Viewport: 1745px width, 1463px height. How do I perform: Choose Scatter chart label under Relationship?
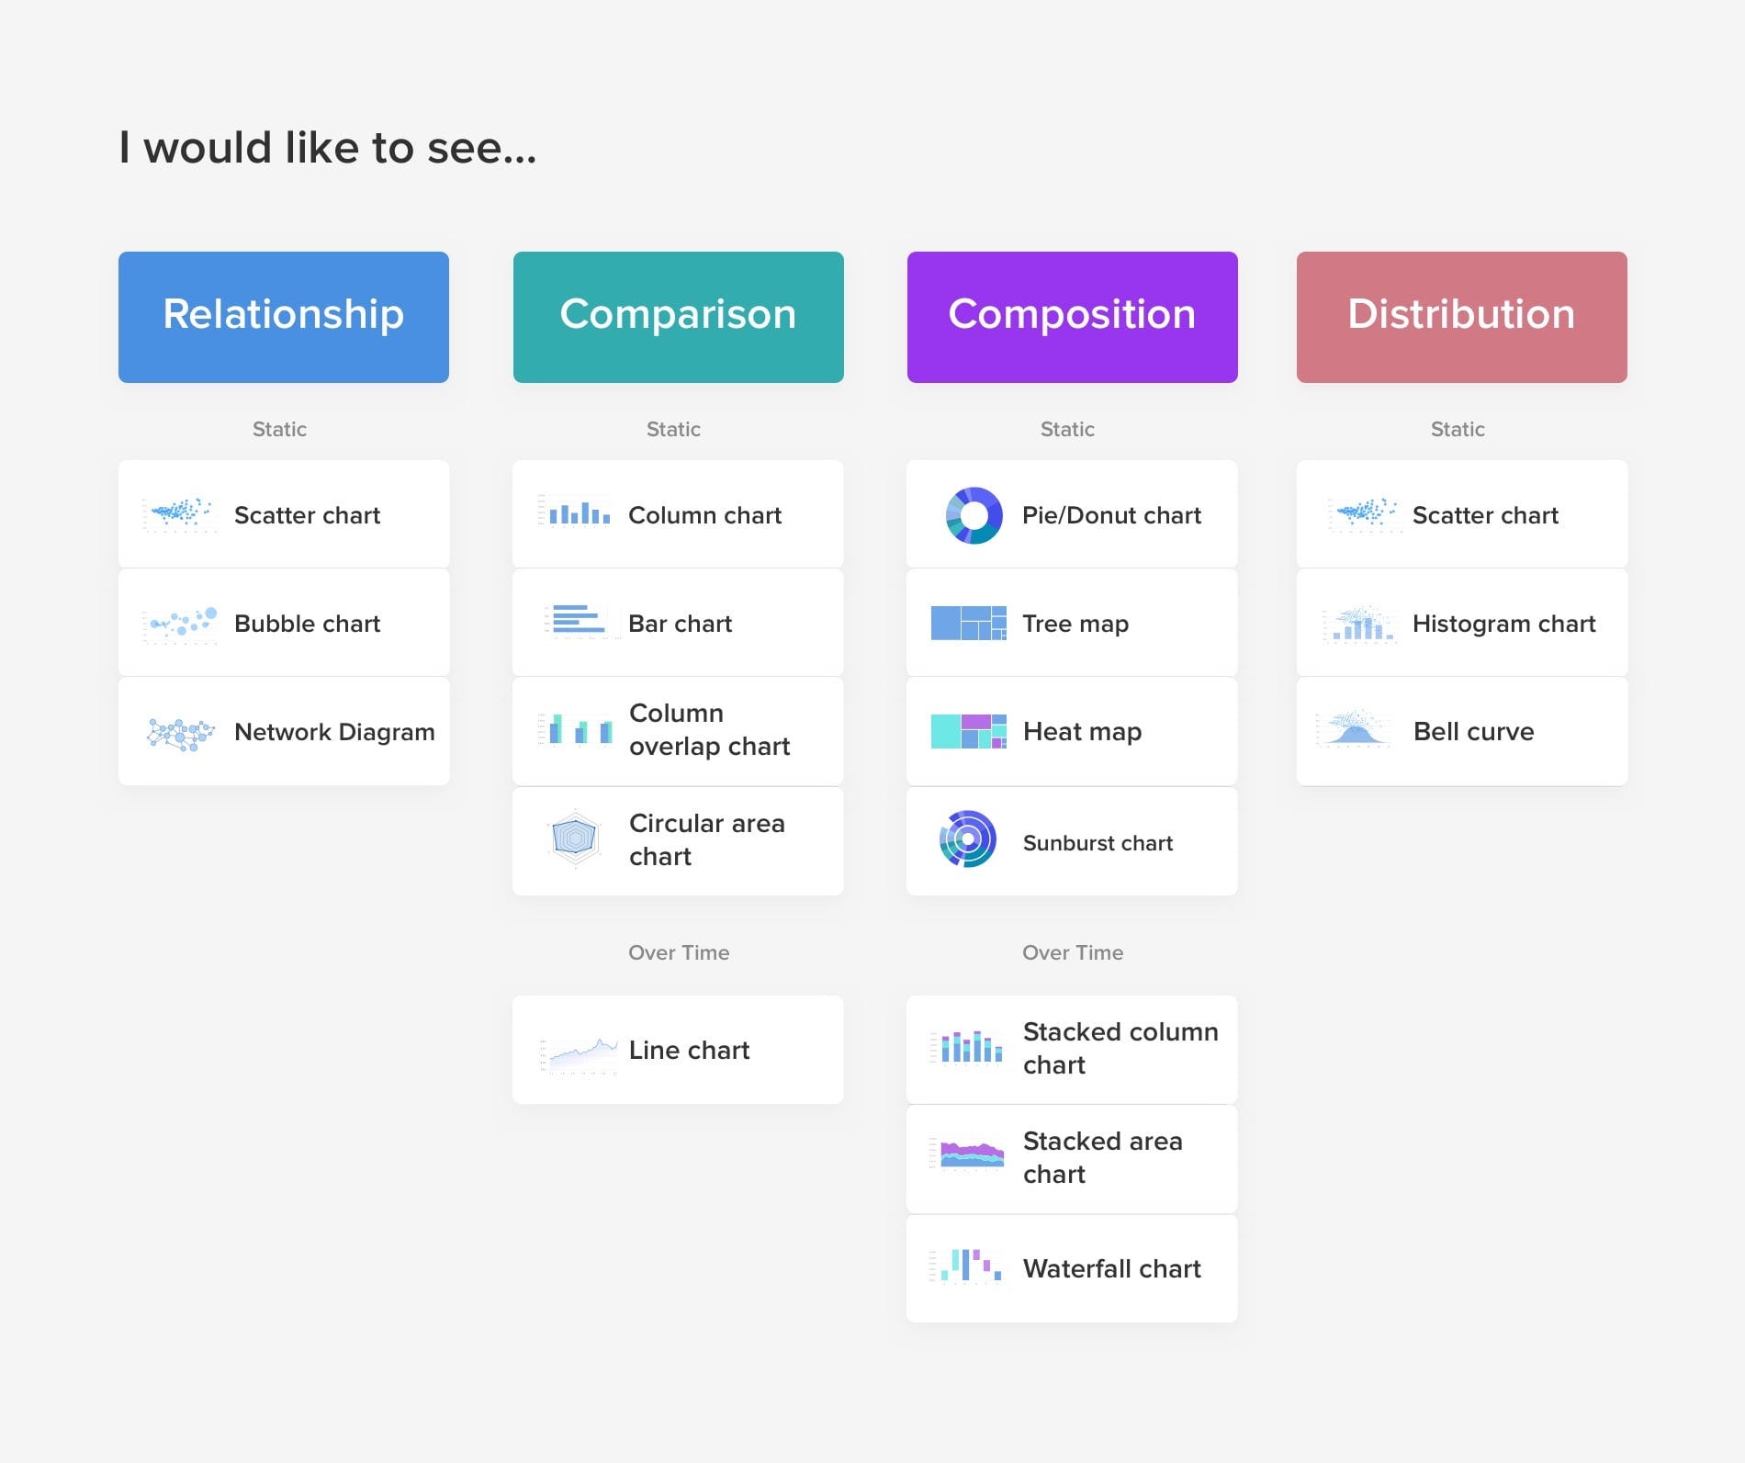[307, 515]
